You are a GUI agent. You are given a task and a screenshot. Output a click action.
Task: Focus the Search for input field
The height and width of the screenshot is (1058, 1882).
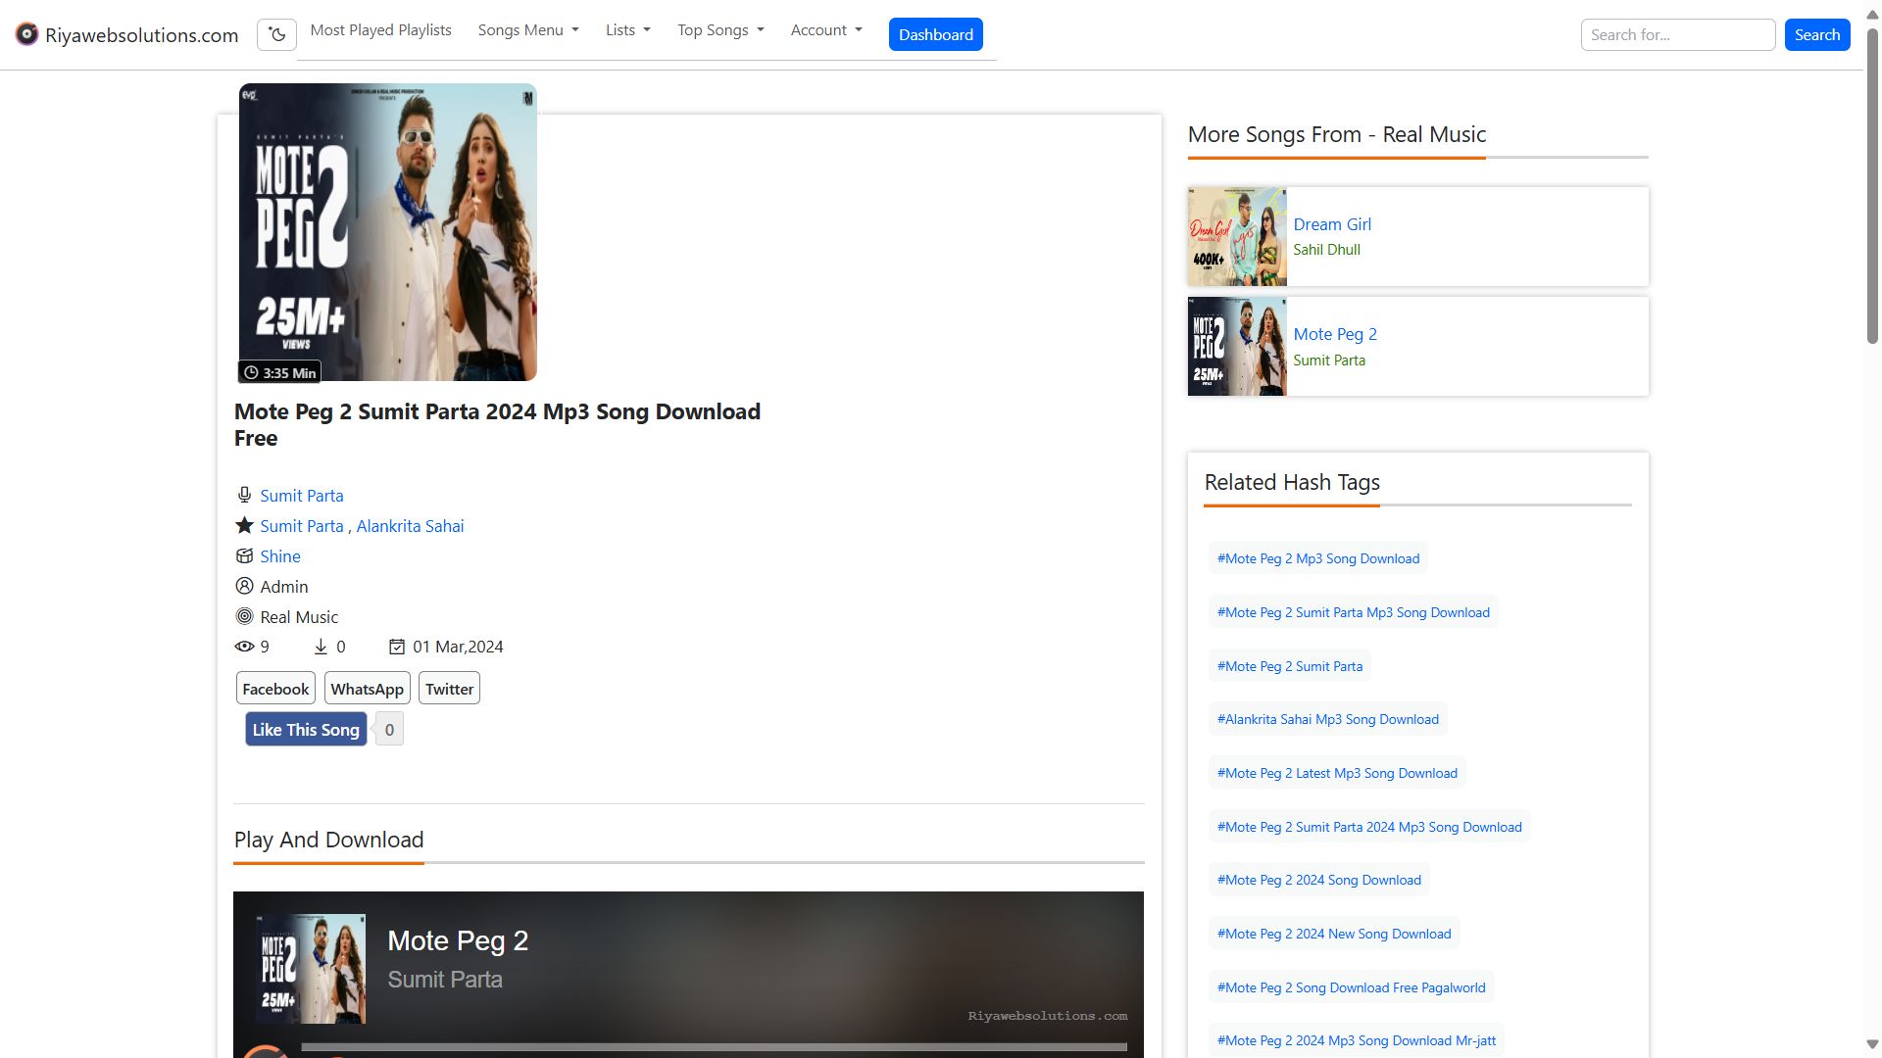point(1677,35)
